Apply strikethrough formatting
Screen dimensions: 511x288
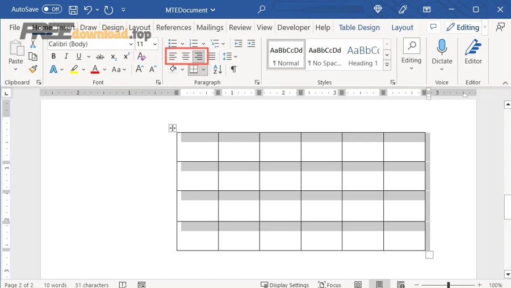(100, 57)
